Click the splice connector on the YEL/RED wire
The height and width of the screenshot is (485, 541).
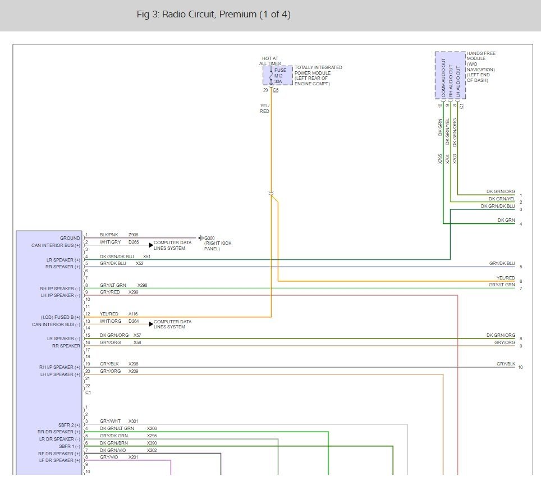point(272,194)
